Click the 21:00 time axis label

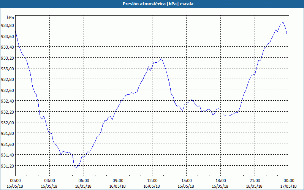point(255,181)
